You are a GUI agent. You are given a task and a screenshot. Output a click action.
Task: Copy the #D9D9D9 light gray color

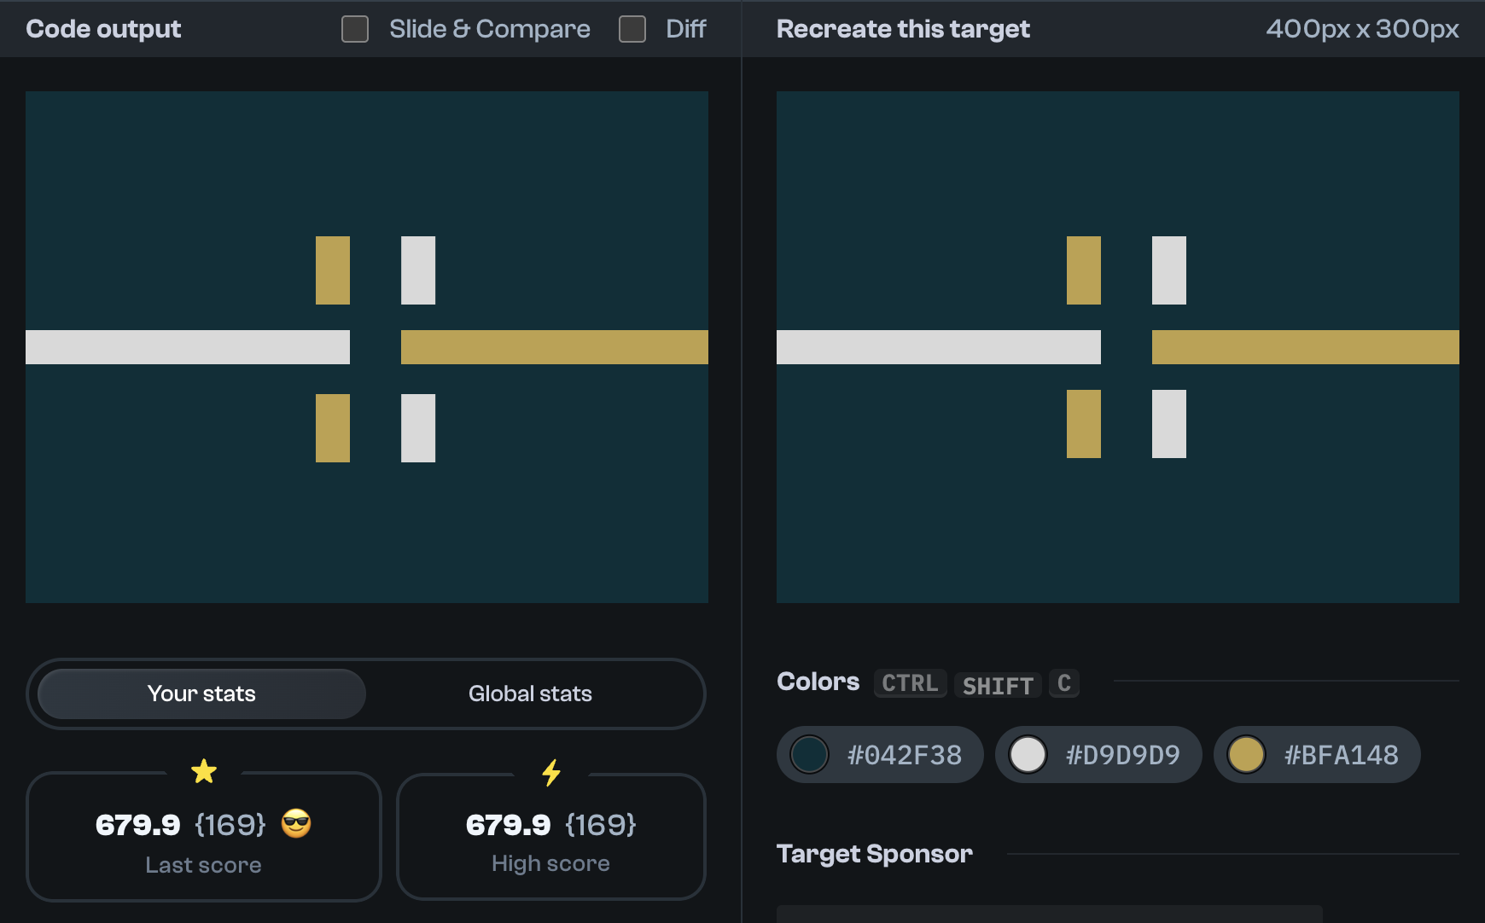click(1098, 754)
